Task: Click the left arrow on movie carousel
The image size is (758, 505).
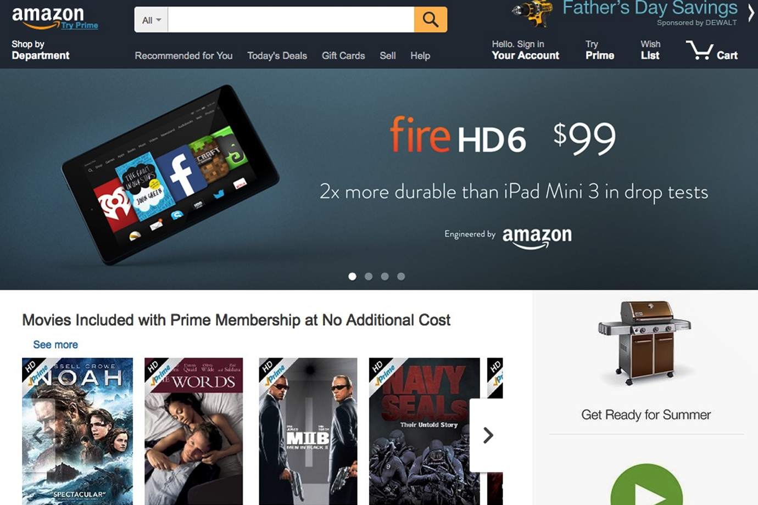Action: pyautogui.click(x=38, y=436)
